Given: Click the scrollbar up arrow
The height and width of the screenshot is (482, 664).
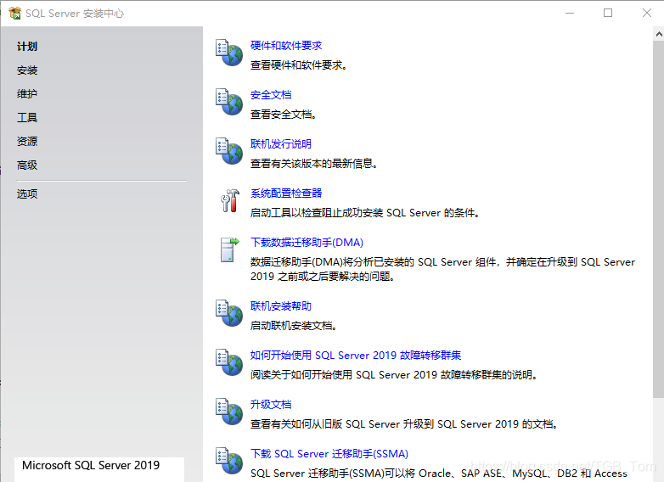Looking at the screenshot, I should 659,34.
